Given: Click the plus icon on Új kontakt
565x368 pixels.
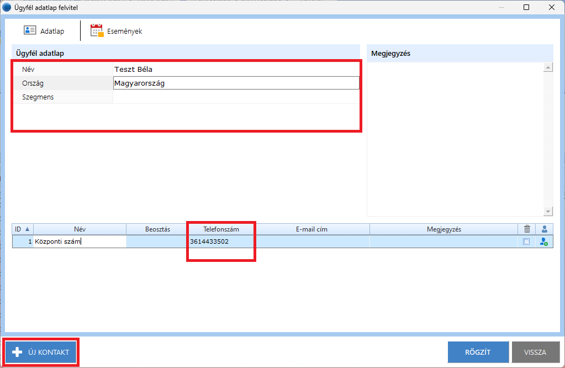Looking at the screenshot, I should 17,352.
